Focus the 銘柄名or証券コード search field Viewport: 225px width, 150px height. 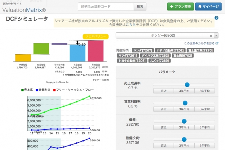(x=106, y=7)
